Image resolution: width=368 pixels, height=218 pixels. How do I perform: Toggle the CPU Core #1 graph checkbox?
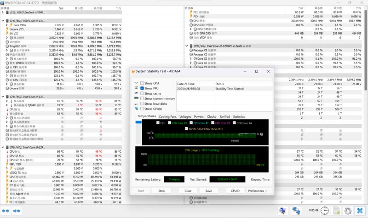coord(169,123)
